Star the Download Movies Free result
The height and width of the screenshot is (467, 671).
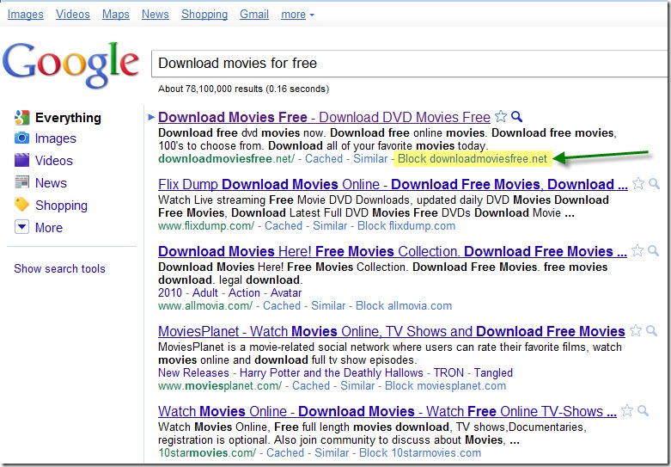click(501, 116)
